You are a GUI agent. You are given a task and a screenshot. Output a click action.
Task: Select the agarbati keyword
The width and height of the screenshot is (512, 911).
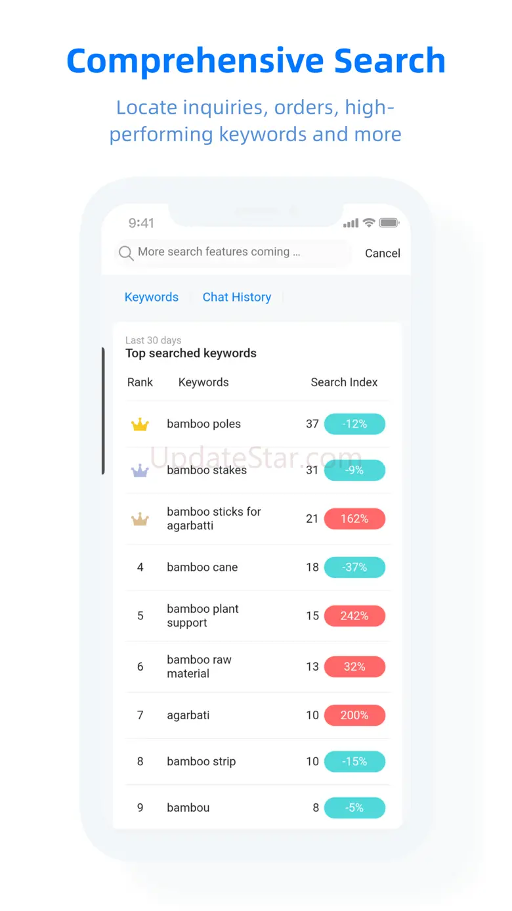[188, 715]
